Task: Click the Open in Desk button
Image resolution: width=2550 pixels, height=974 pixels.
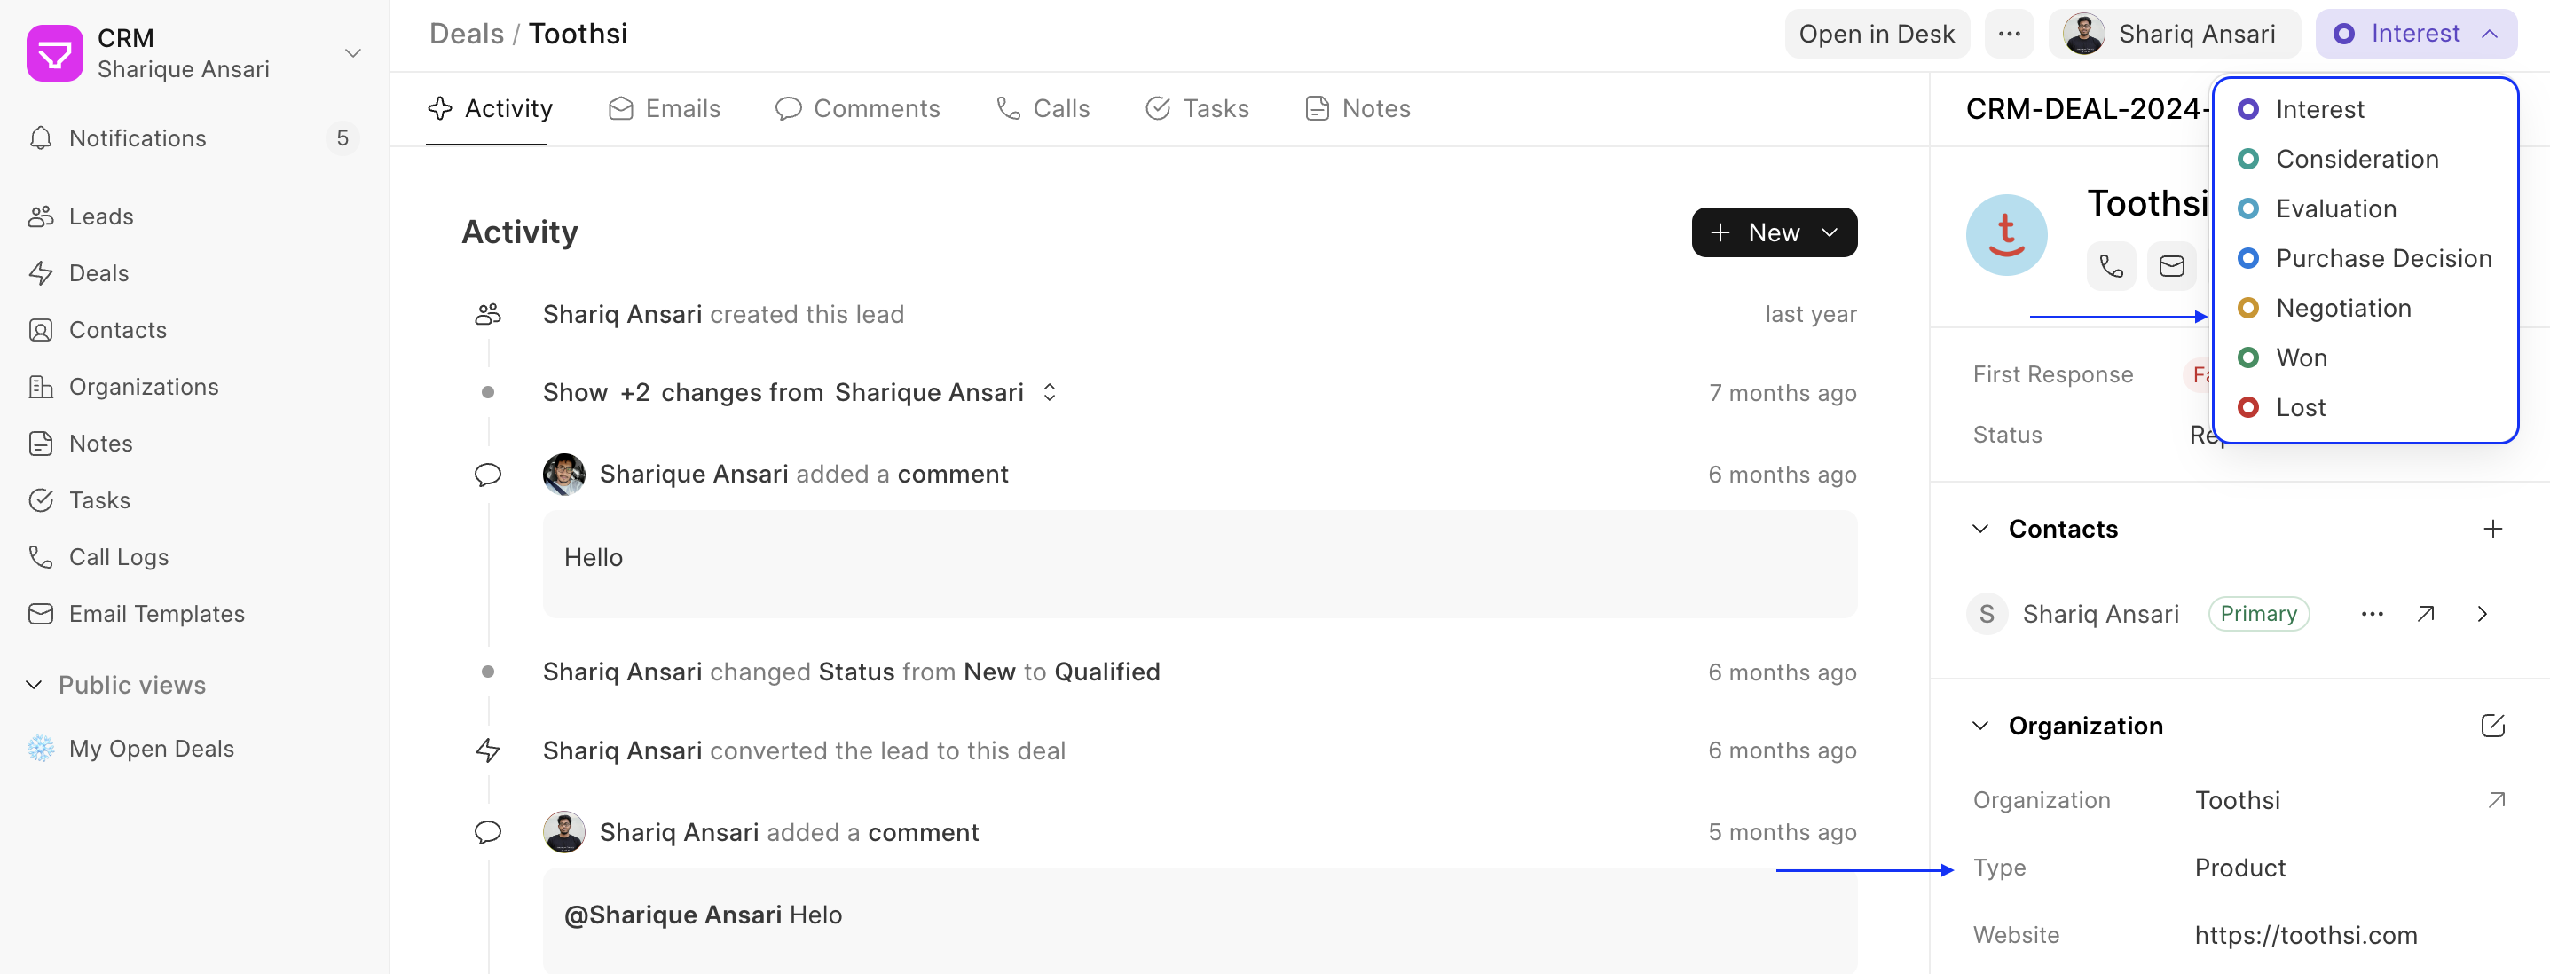Action: point(1876,33)
